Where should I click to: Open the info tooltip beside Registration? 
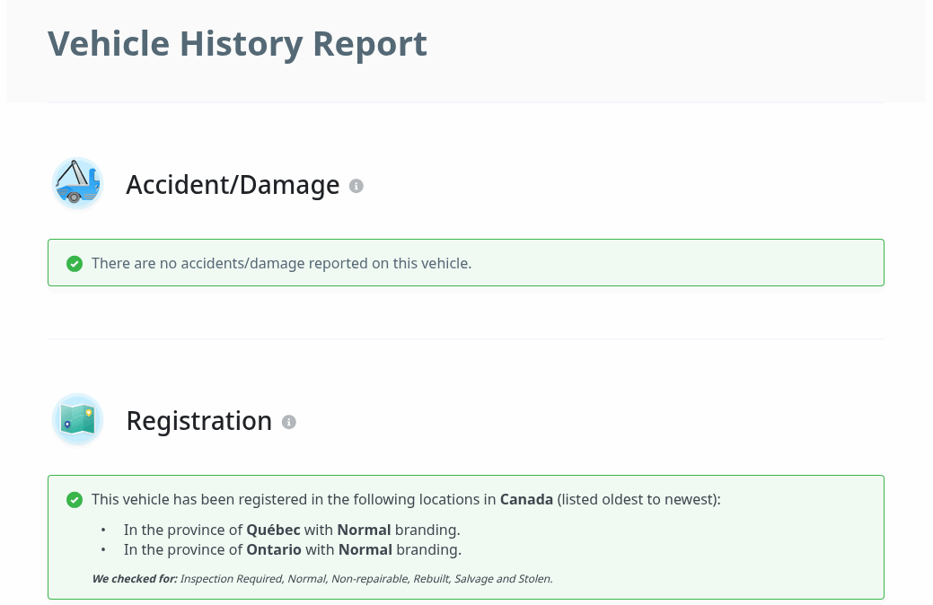[289, 422]
